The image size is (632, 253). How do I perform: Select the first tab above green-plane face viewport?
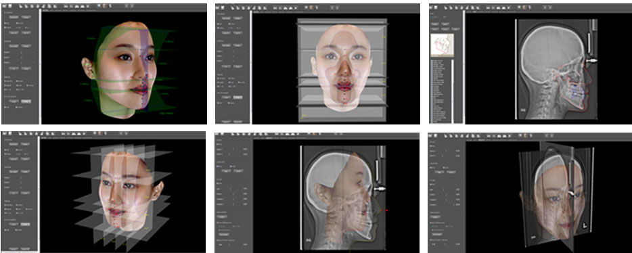click(x=45, y=10)
